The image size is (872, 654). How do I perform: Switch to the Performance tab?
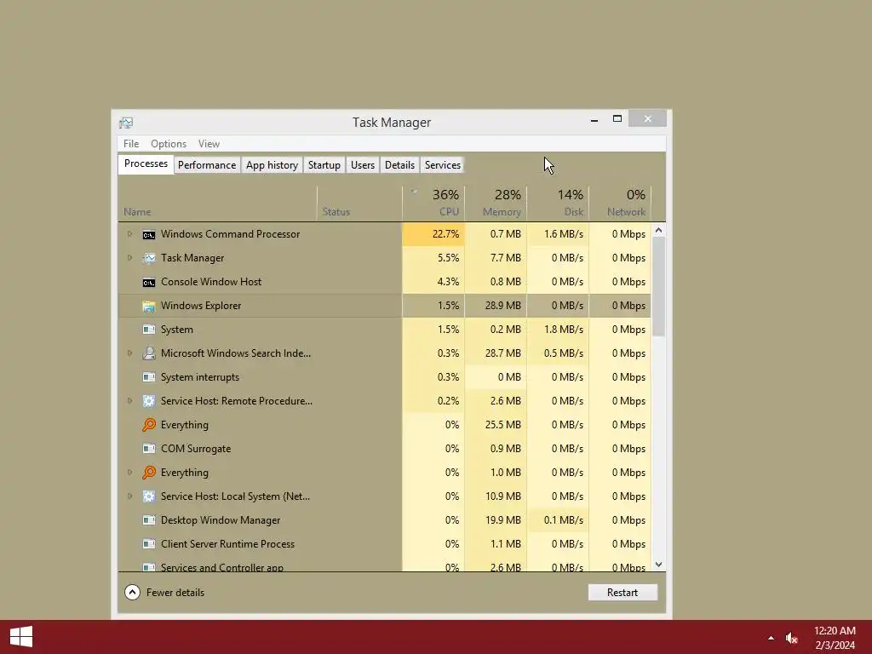click(207, 165)
